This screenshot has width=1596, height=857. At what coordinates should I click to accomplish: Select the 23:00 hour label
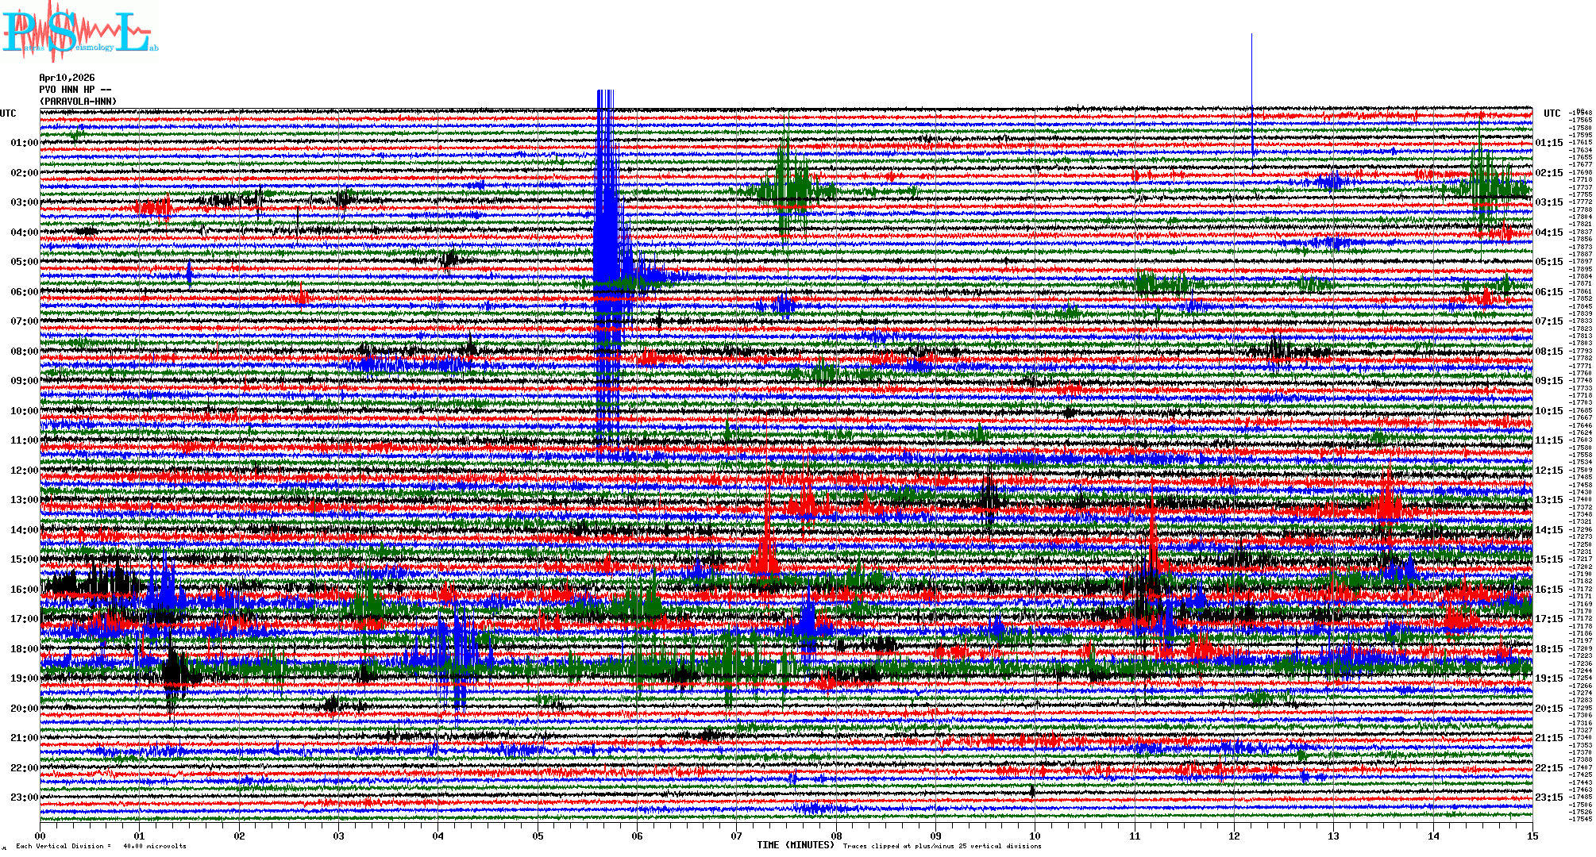click(x=24, y=797)
